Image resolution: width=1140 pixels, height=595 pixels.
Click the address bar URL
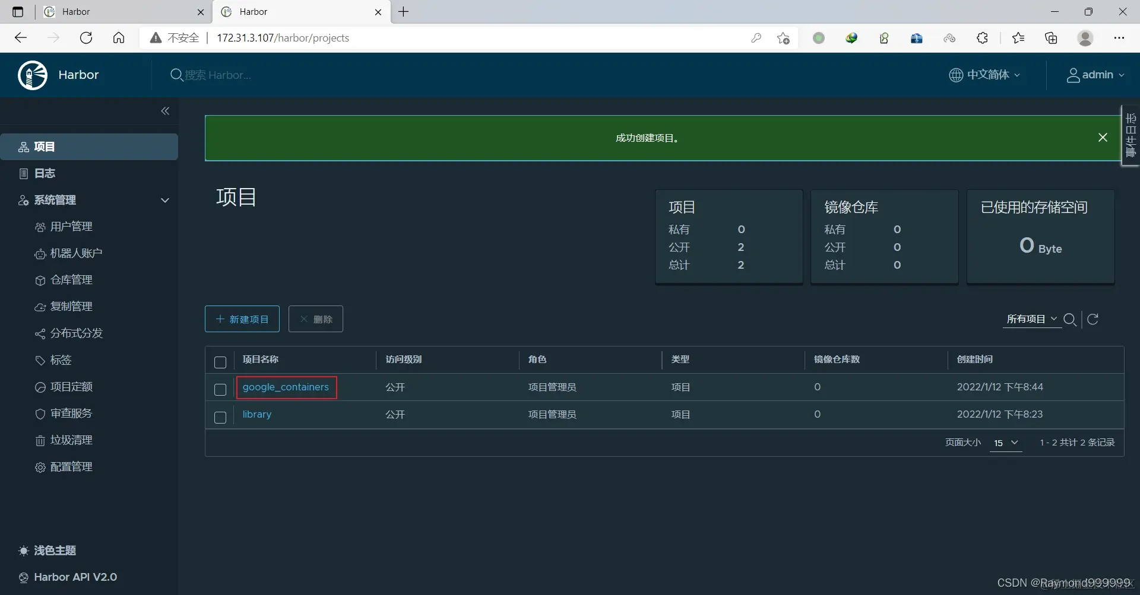pyautogui.click(x=283, y=38)
